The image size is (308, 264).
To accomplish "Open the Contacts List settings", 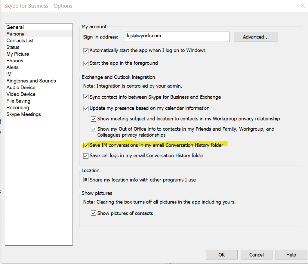I will [x=20, y=40].
